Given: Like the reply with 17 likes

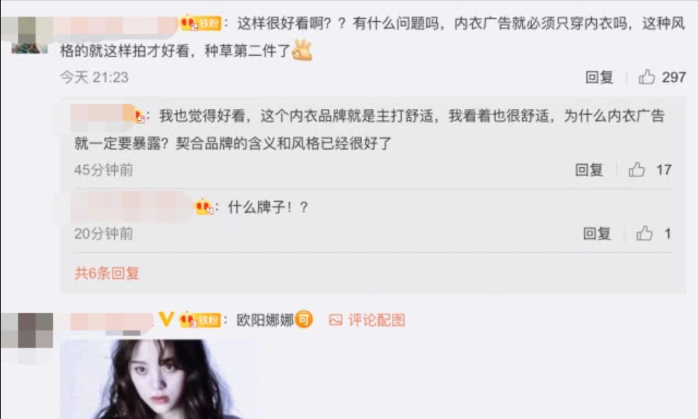Looking at the screenshot, I should coord(637,169).
